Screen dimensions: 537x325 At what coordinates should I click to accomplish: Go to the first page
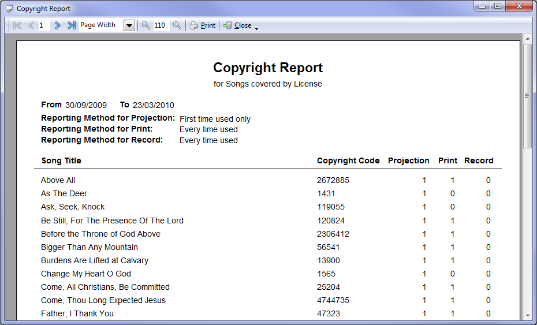(17, 25)
